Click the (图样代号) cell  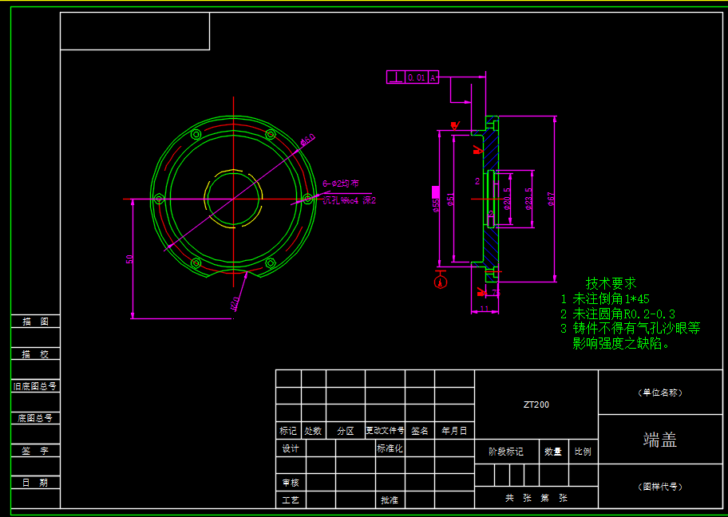[661, 486]
